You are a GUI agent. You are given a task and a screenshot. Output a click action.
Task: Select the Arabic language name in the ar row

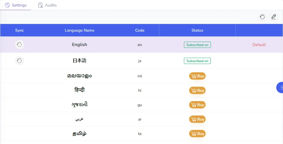[x=79, y=119]
